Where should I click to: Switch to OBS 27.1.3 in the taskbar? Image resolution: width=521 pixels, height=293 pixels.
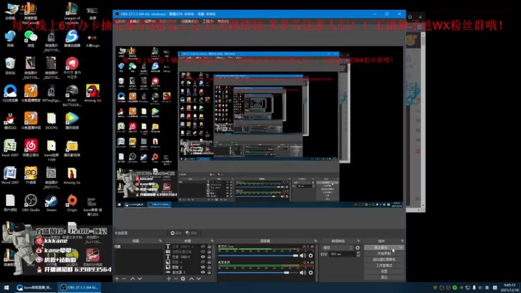[79, 287]
